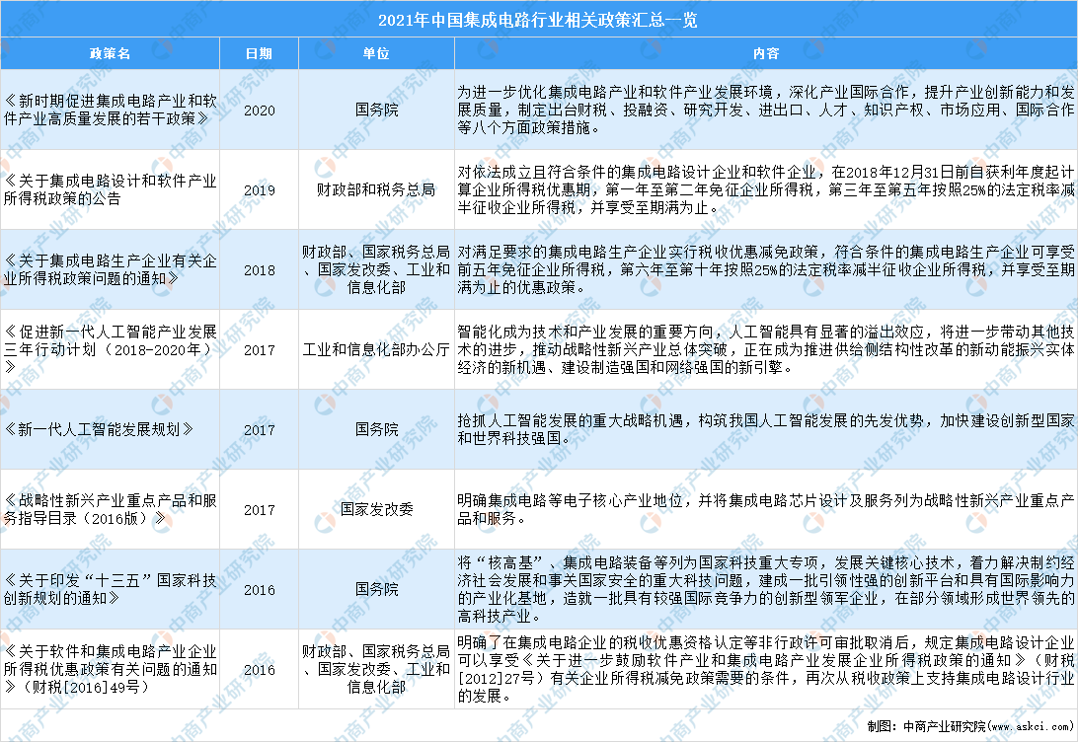This screenshot has width=1078, height=742.
Task: Click "国务院" in the “十三五” row
Action: [376, 589]
